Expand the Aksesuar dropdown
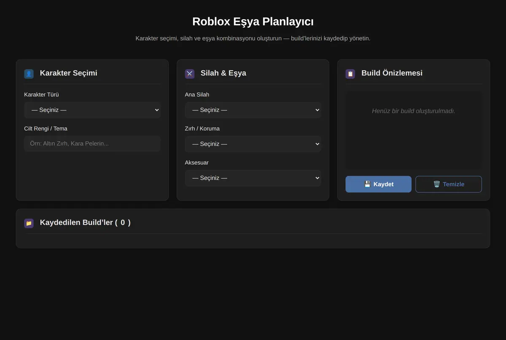This screenshot has height=340, width=506. coord(253,178)
